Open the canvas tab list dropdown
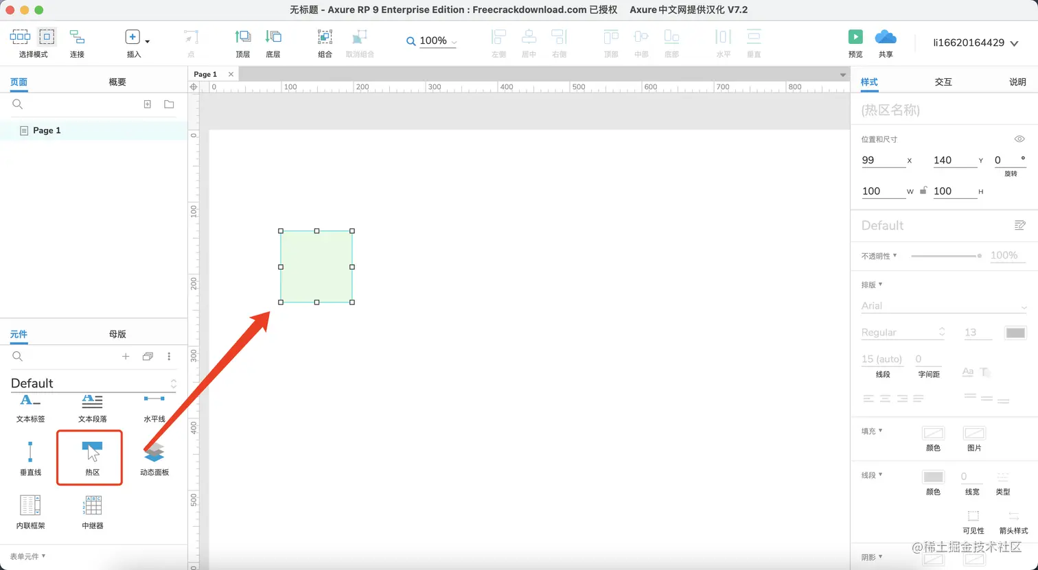Image resolution: width=1038 pixels, height=570 pixels. pos(843,74)
